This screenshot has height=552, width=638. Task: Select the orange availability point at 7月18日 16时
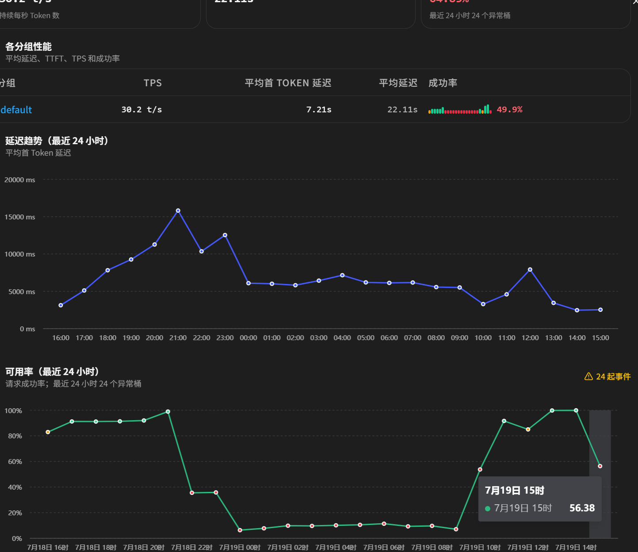(48, 432)
